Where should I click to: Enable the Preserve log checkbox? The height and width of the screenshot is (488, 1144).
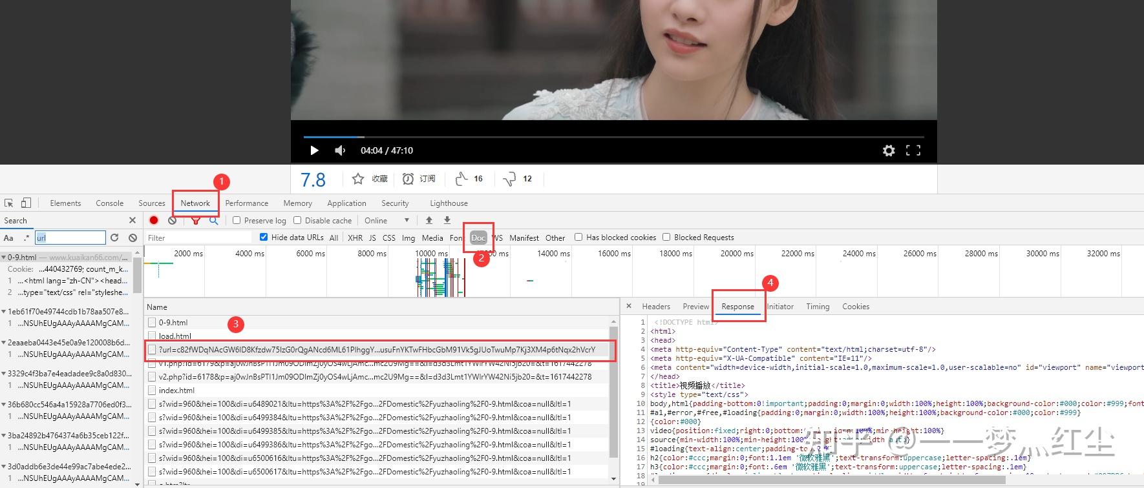tap(237, 220)
